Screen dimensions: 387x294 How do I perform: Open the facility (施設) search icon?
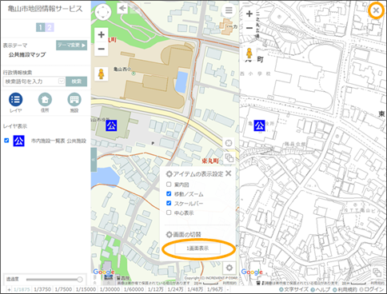[x=74, y=100]
